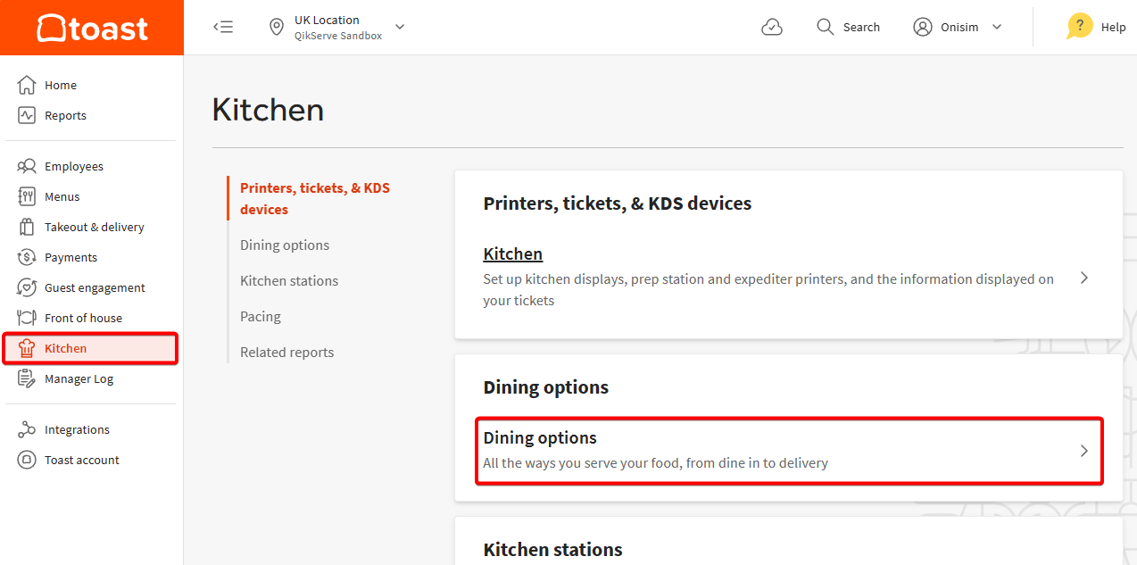Click the Payments icon
The width and height of the screenshot is (1137, 565).
click(27, 256)
